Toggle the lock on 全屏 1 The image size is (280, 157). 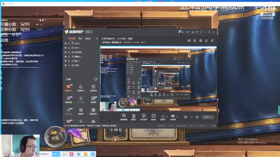pos(69,65)
